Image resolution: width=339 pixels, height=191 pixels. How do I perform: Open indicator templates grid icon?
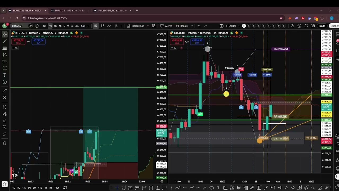click(154, 26)
